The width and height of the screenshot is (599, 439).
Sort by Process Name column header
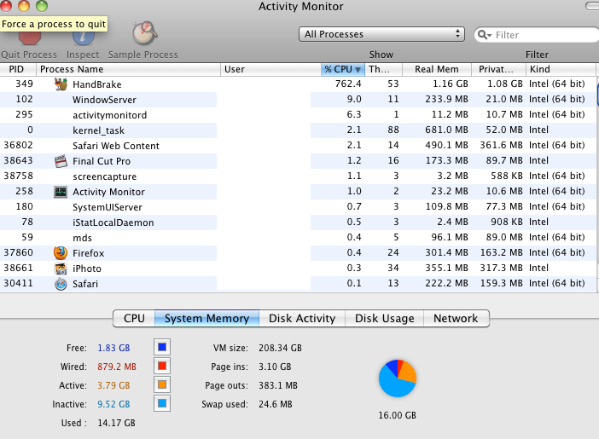coord(128,69)
